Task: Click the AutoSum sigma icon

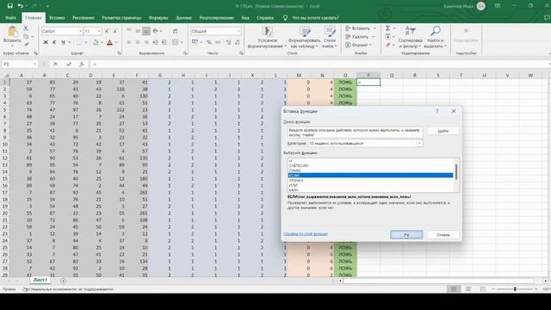Action: click(388, 28)
